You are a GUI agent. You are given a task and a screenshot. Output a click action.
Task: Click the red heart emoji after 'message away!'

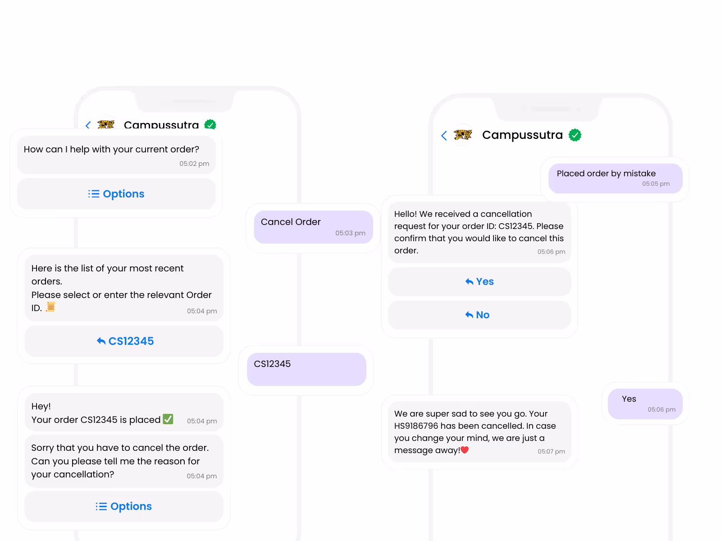[x=465, y=449]
